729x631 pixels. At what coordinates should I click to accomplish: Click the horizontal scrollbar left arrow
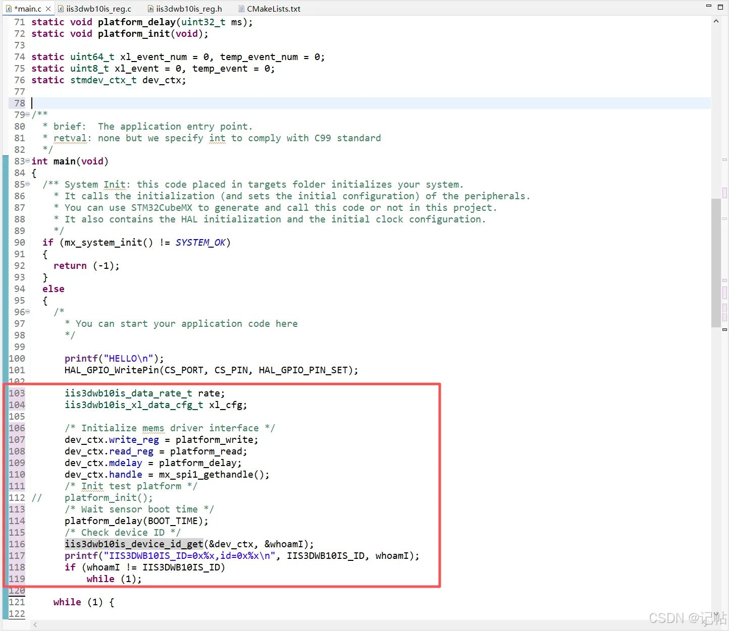click(35, 625)
